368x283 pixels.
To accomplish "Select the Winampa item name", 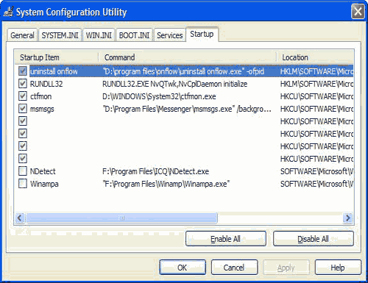I will pos(44,184).
